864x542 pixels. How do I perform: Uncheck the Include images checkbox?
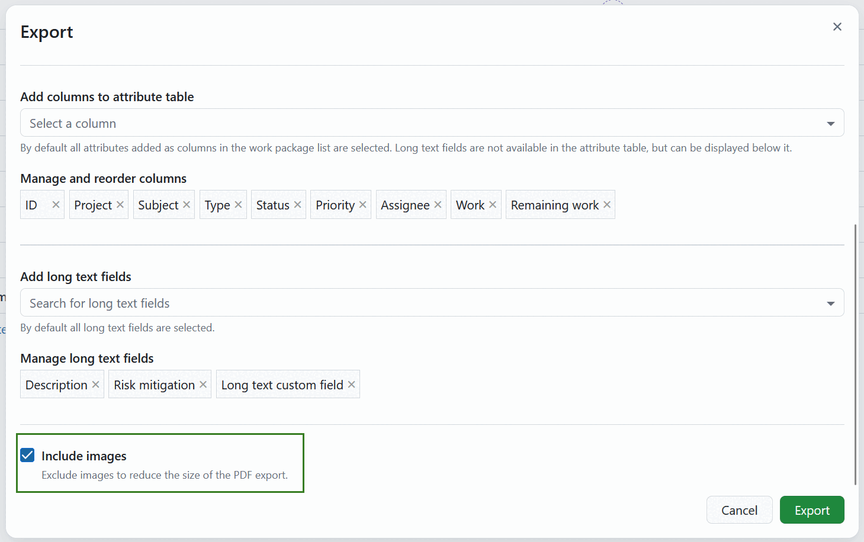[x=27, y=455]
